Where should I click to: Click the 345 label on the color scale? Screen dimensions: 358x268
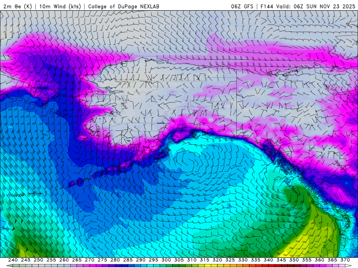pyautogui.click(x=281, y=260)
